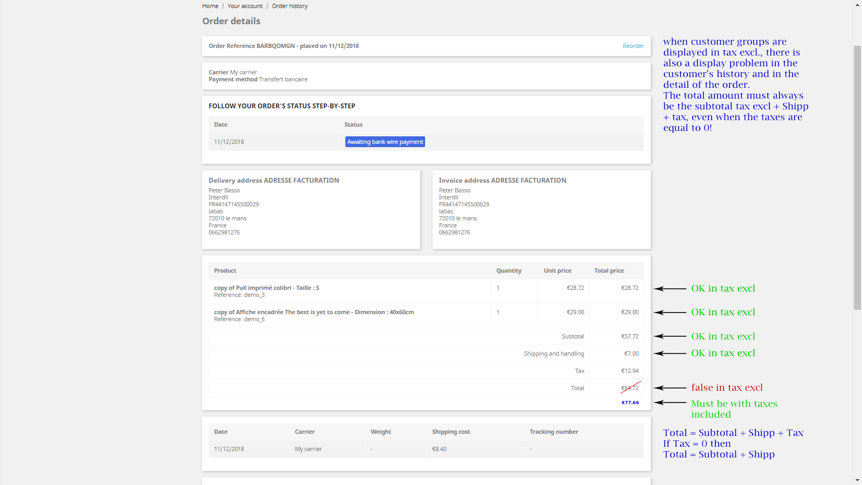Click Reference: demo_3 text
The image size is (862, 485).
[x=239, y=295]
